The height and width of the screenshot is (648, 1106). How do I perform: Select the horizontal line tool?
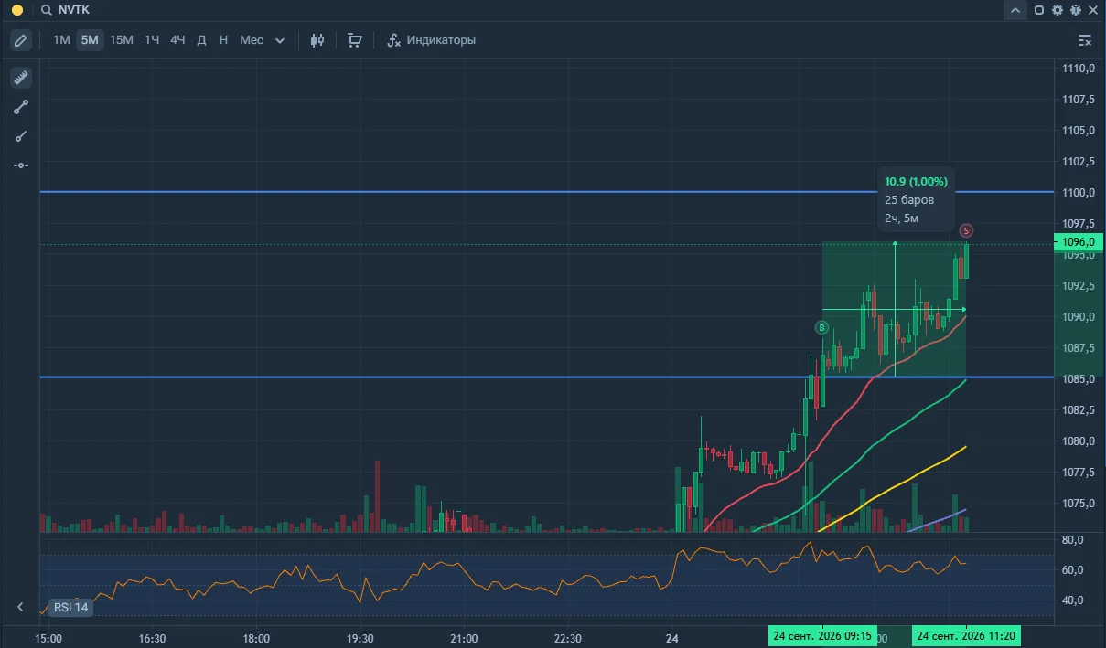(21, 165)
